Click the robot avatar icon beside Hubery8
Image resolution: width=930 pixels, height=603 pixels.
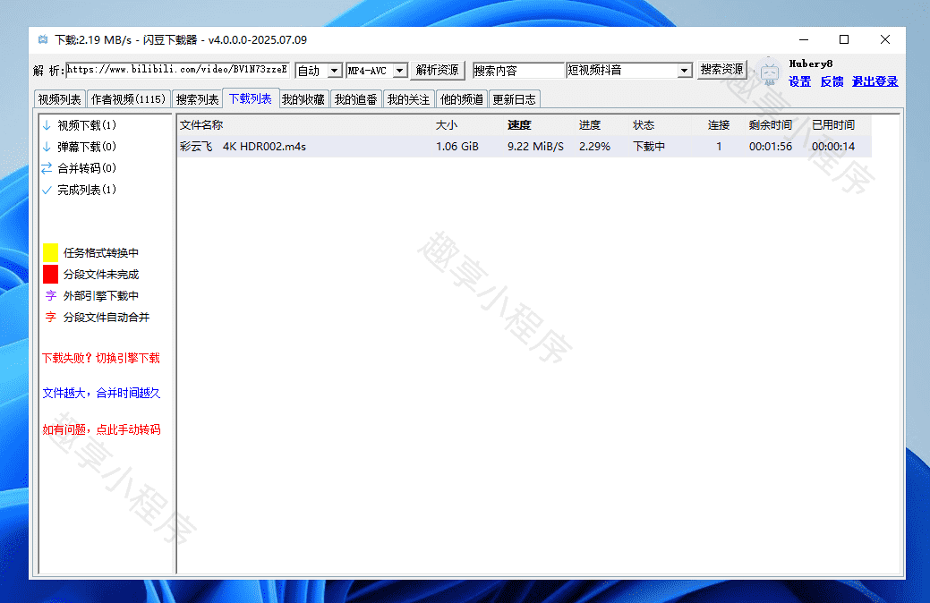point(769,72)
